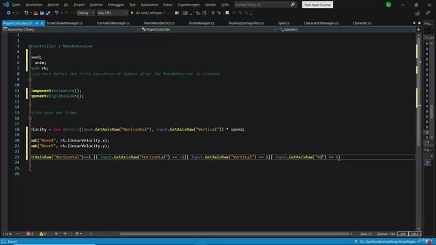Click the navigate backward toolbar icon

[8, 13]
